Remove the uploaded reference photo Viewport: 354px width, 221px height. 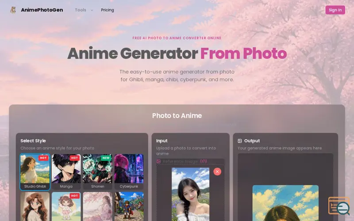(x=217, y=171)
